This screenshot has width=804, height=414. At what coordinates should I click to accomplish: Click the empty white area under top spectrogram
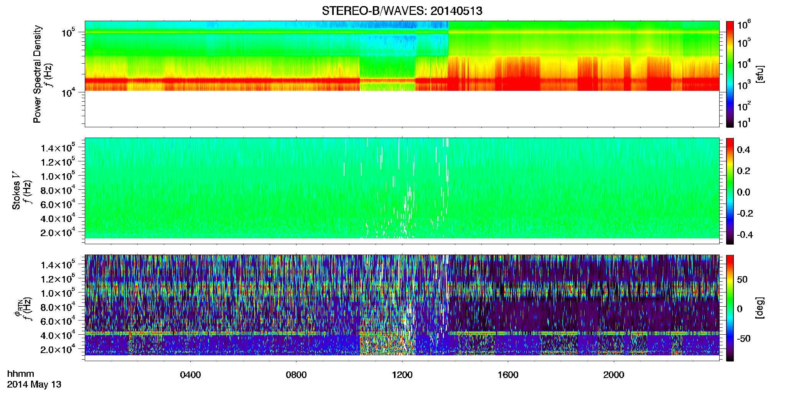tap(402, 109)
